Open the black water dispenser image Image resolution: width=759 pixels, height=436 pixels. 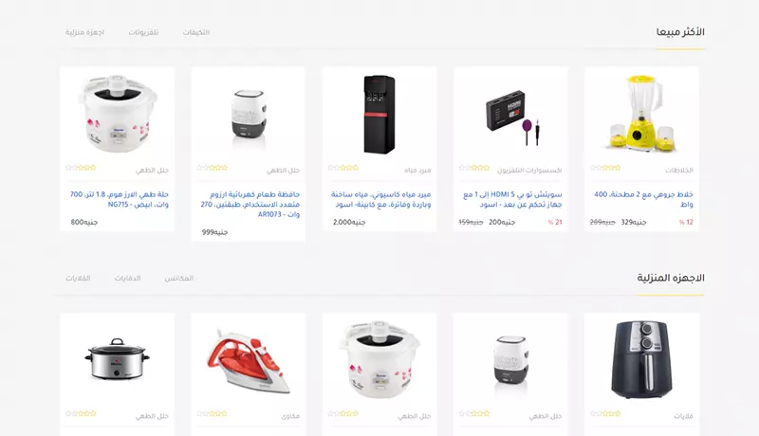click(379, 114)
